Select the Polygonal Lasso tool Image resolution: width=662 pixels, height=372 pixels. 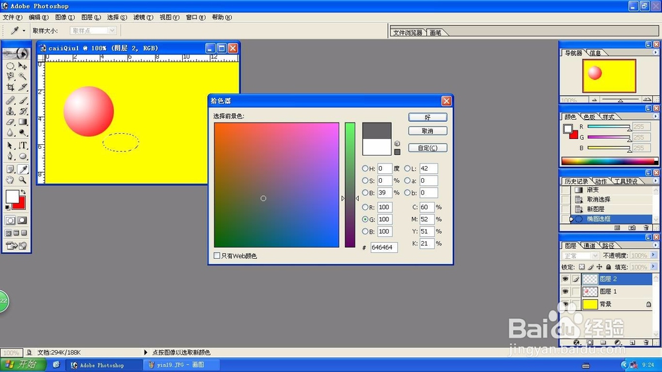[10, 76]
